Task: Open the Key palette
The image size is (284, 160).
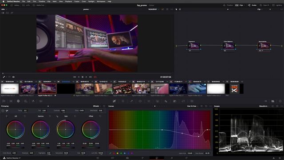Action: (x=174, y=101)
